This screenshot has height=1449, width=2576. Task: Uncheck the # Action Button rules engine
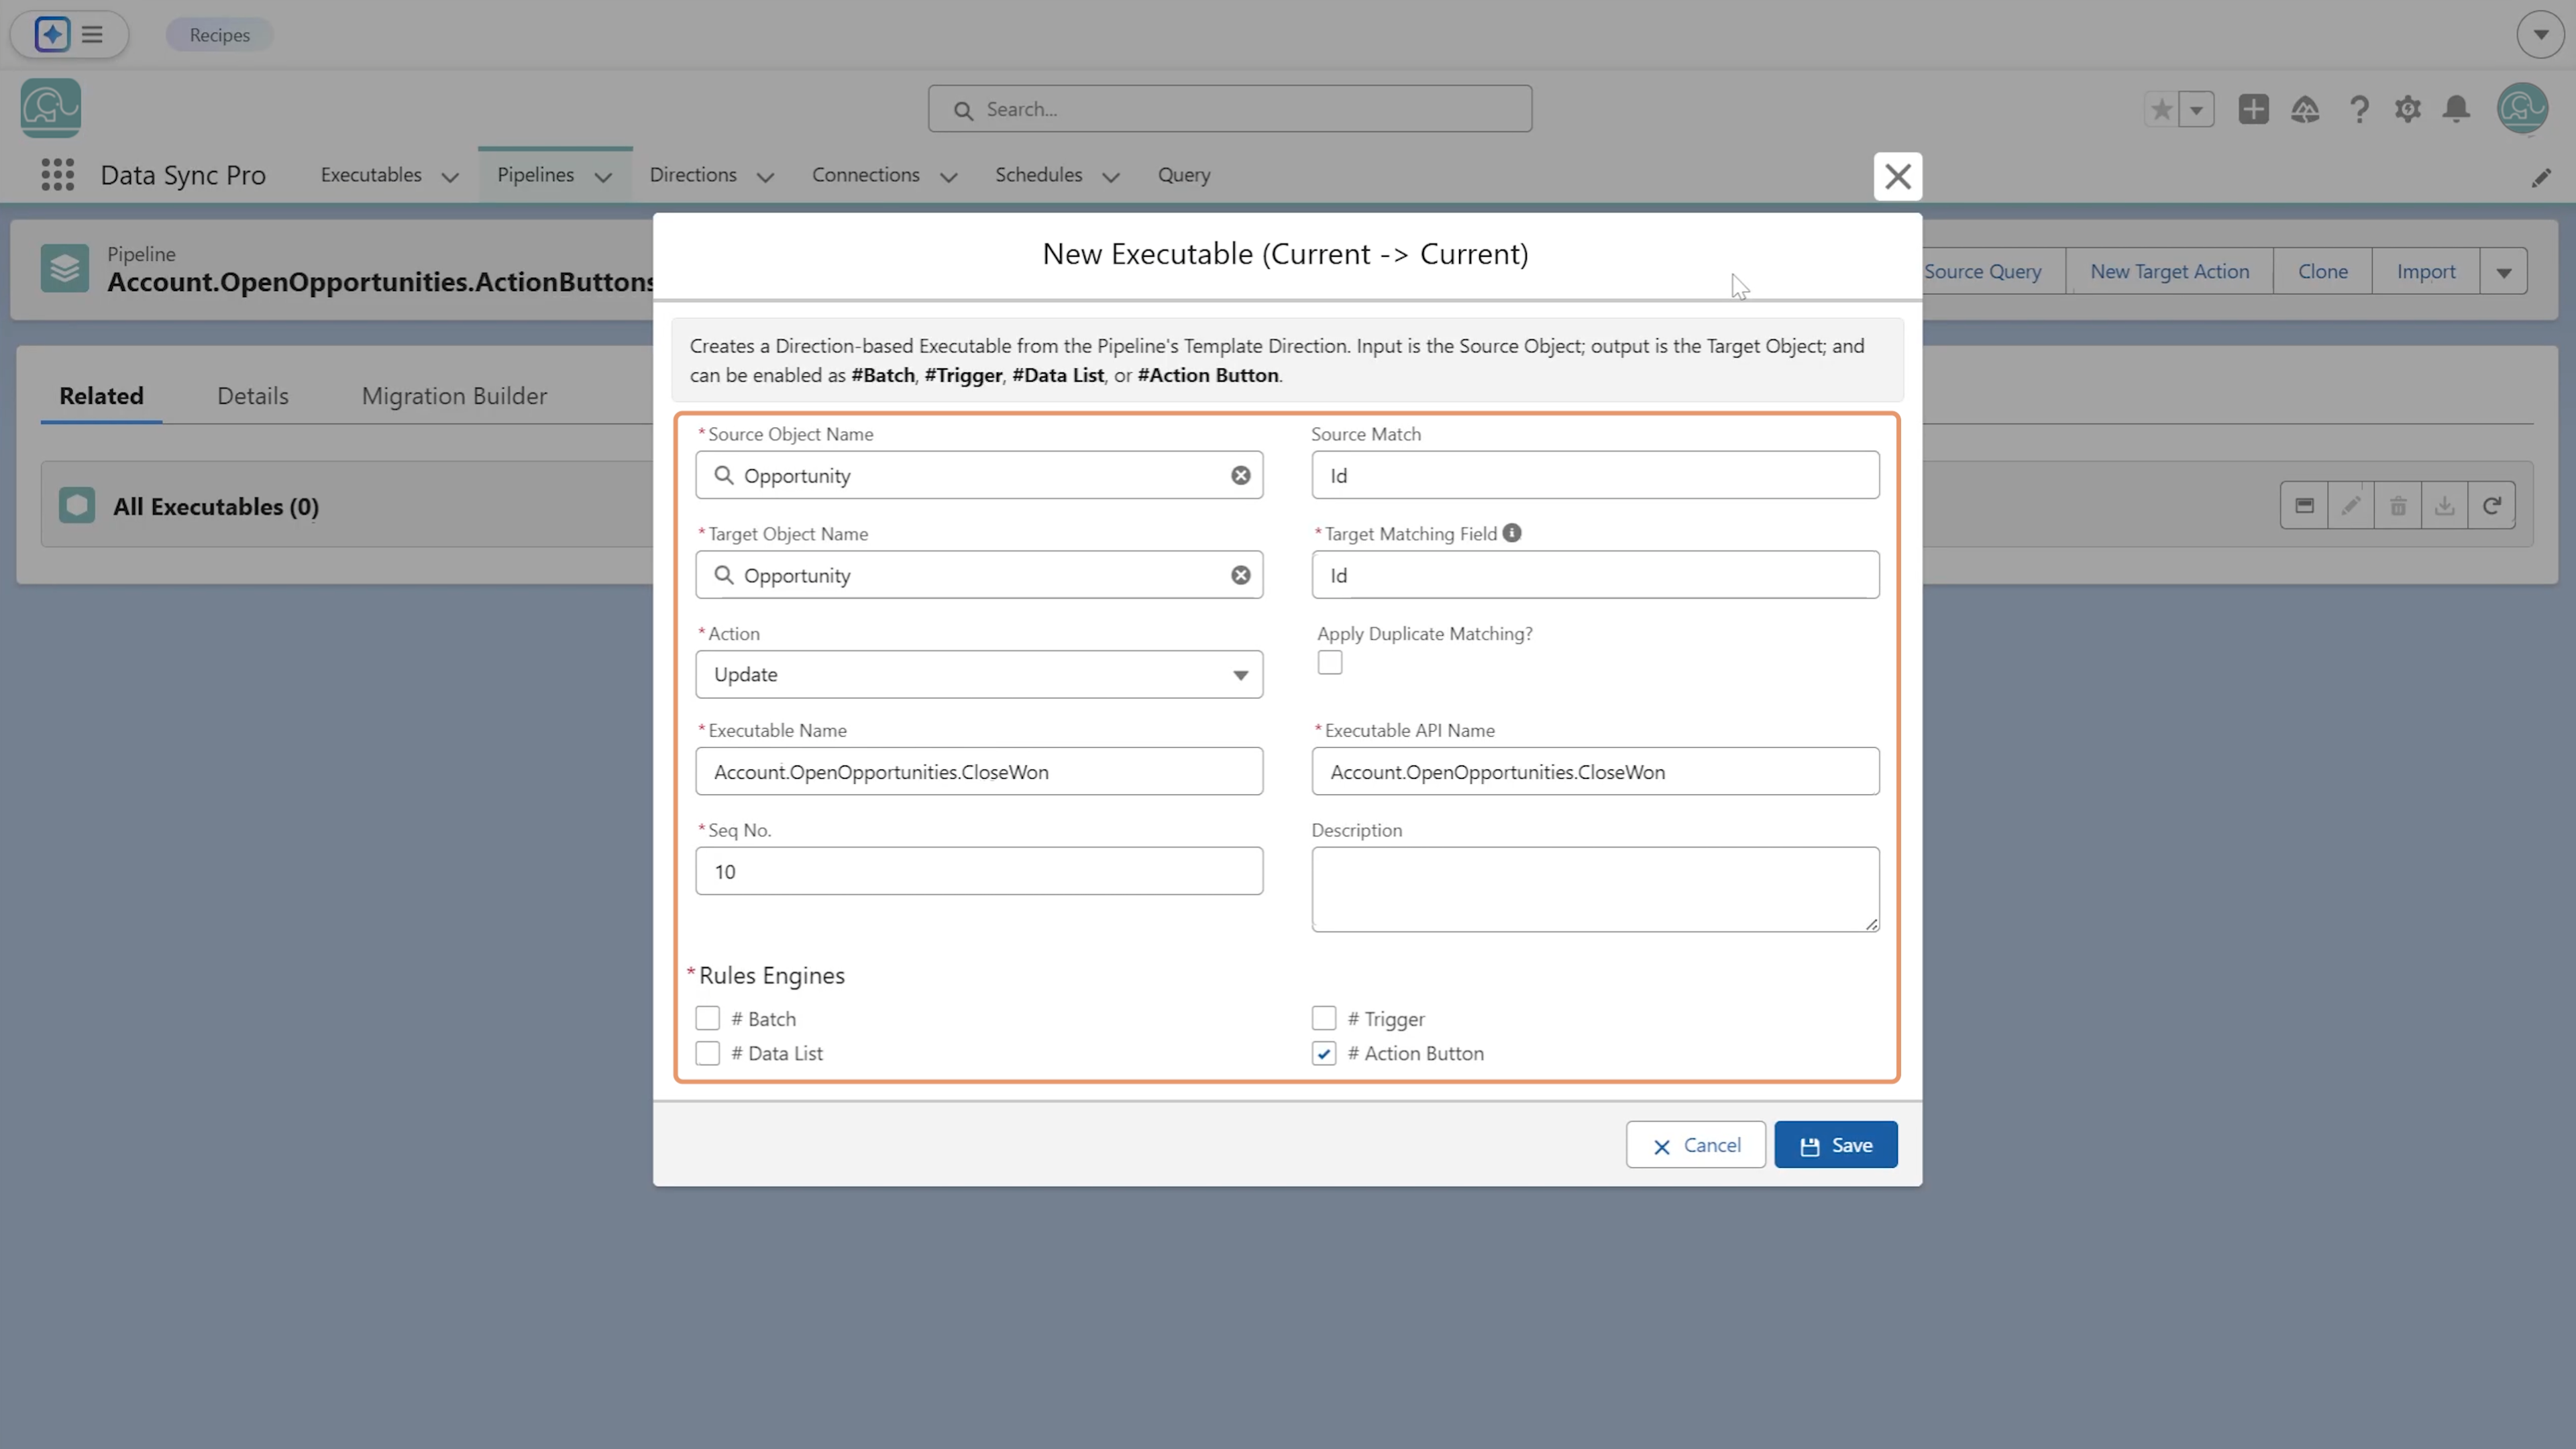pyautogui.click(x=1323, y=1053)
